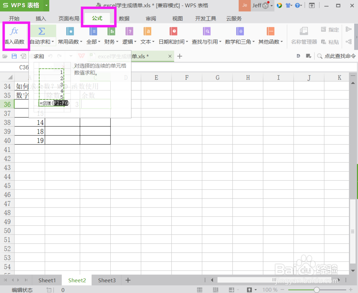
Task: Select the 公式 ribbon tab
Action: 97,18
